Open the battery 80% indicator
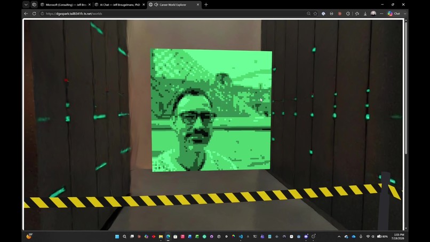Screen dimensions: 430x242 coord(383,237)
